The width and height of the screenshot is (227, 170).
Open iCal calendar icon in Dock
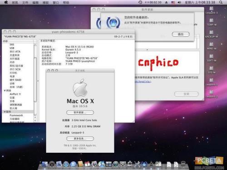click(x=87, y=164)
